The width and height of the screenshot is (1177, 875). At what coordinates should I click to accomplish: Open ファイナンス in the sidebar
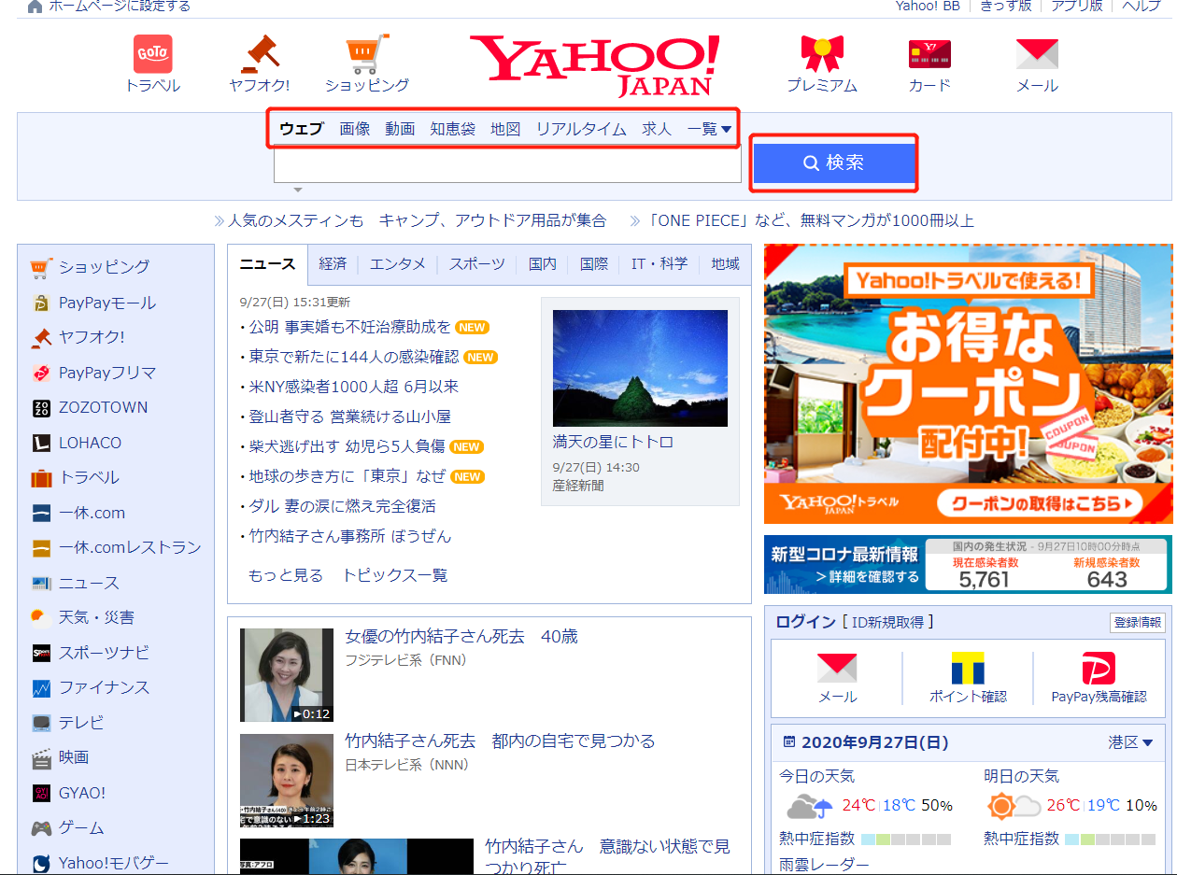pos(104,687)
